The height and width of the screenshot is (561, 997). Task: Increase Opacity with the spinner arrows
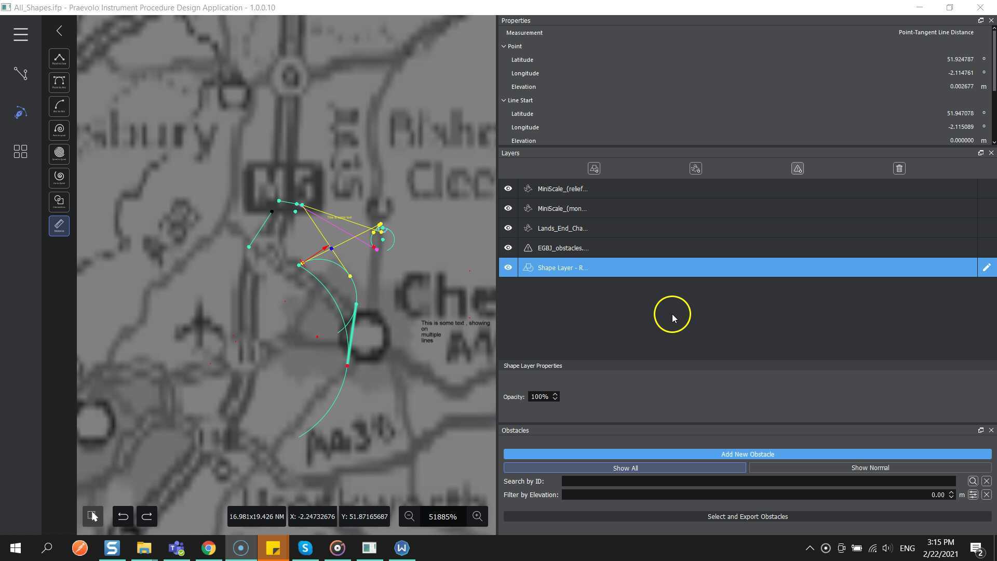tap(555, 394)
